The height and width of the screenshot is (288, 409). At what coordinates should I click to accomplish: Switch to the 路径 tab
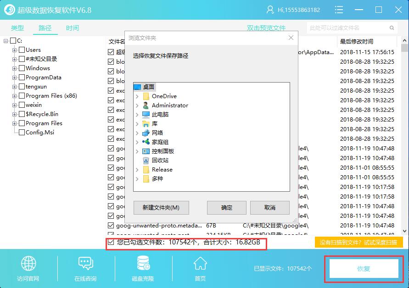45,28
